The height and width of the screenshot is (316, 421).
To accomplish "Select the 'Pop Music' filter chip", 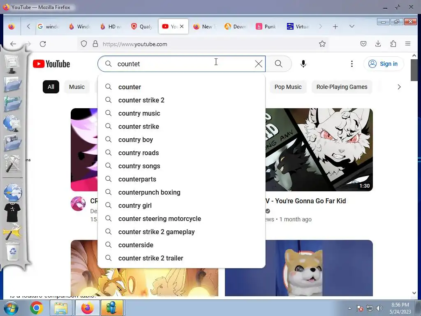I will pos(288,87).
